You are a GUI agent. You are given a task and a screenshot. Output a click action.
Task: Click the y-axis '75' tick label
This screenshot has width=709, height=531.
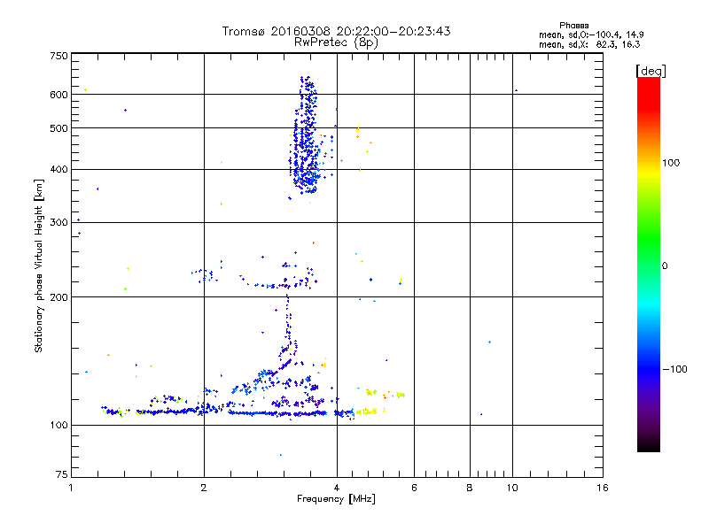click(62, 474)
